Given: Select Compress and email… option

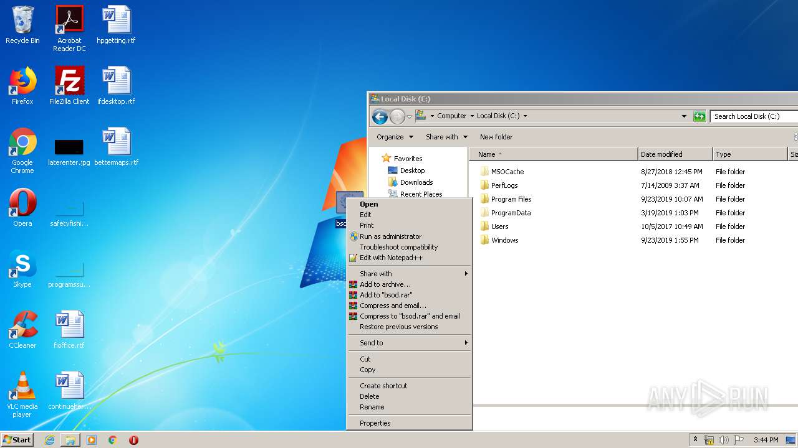Looking at the screenshot, I should point(409,306).
